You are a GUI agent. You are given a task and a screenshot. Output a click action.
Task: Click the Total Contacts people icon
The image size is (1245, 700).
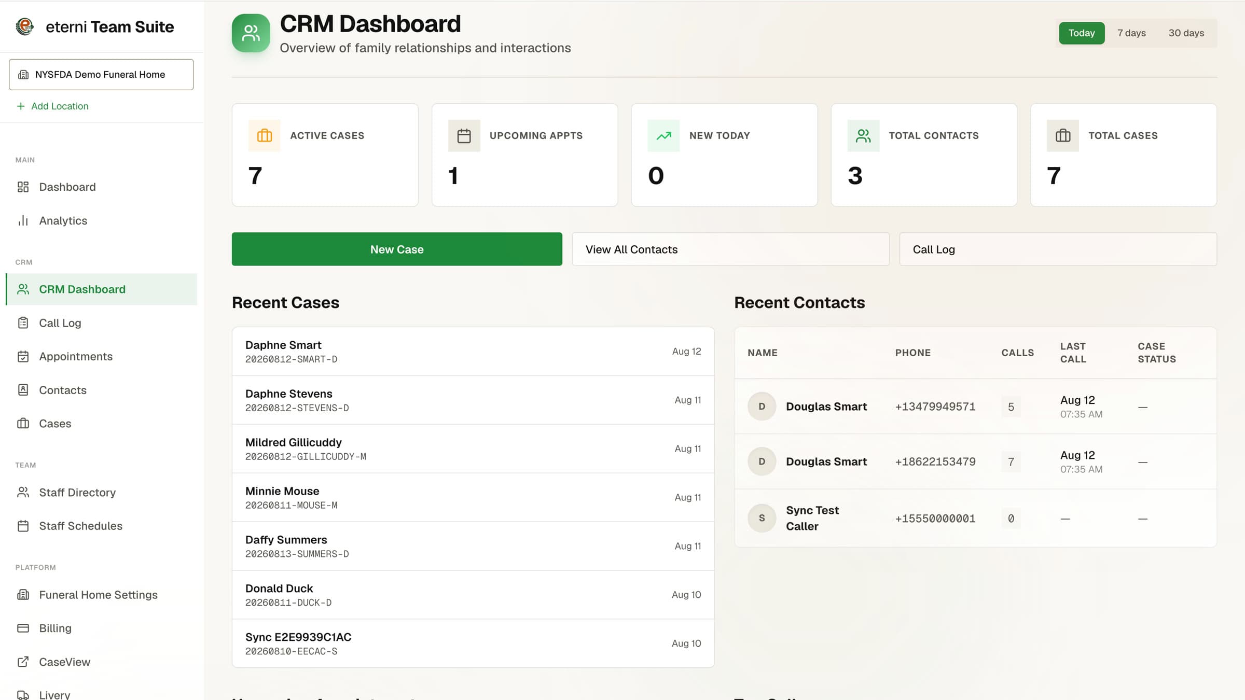click(863, 135)
